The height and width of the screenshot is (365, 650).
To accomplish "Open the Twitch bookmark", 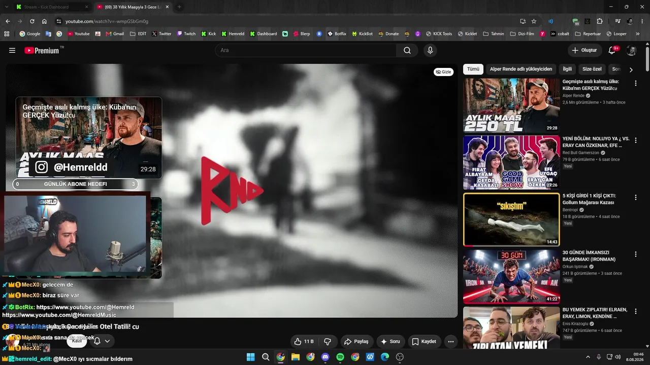I will pyautogui.click(x=186, y=34).
